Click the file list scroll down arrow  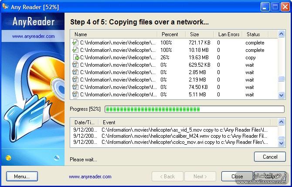[281, 95]
